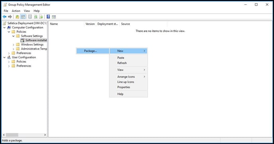Click the Windows Settings folder icon

pos(18,45)
